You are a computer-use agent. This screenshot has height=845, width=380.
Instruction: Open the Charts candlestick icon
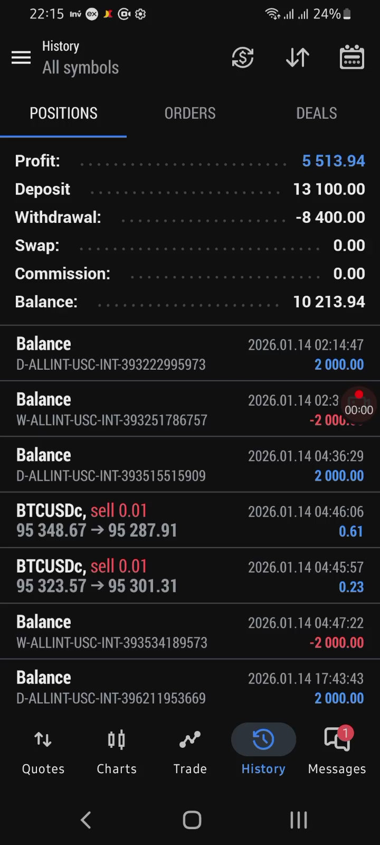click(x=117, y=740)
